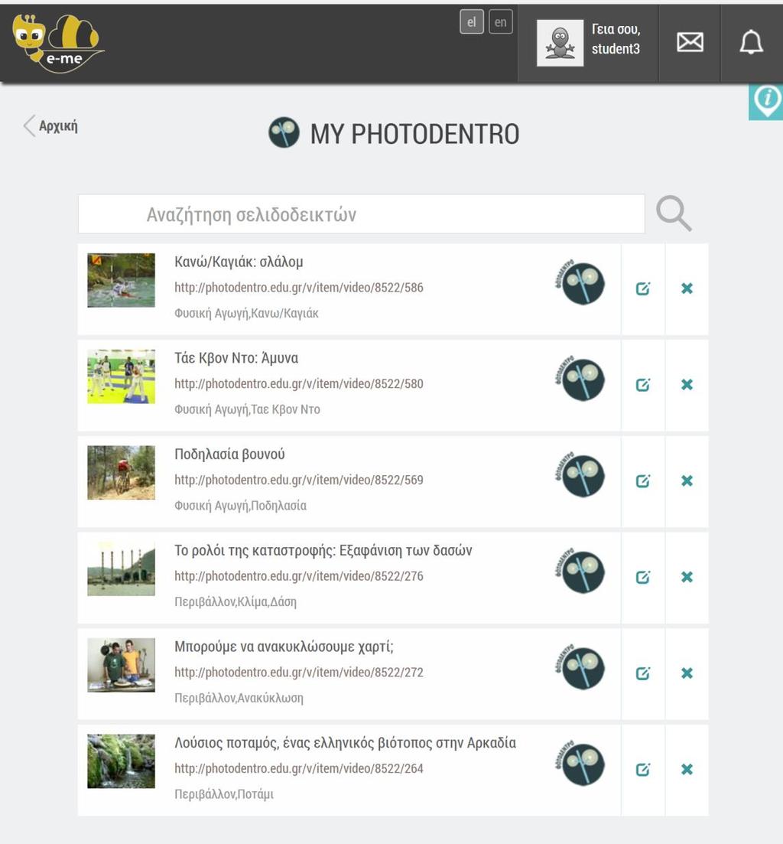Image resolution: width=783 pixels, height=844 pixels.
Task: Click the video/8522/276 URL
Action: (x=299, y=576)
